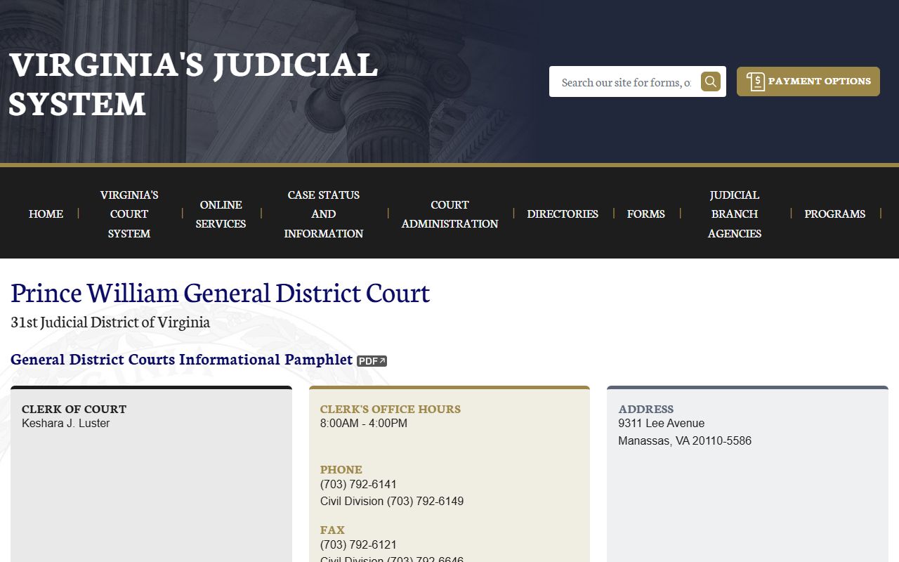Viewport: 899px width, 562px height.
Task: Click the Fax section label
Action: 333,530
